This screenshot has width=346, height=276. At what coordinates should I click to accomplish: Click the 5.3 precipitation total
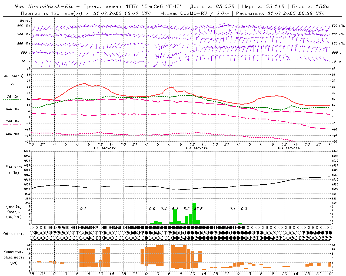tap(187, 209)
